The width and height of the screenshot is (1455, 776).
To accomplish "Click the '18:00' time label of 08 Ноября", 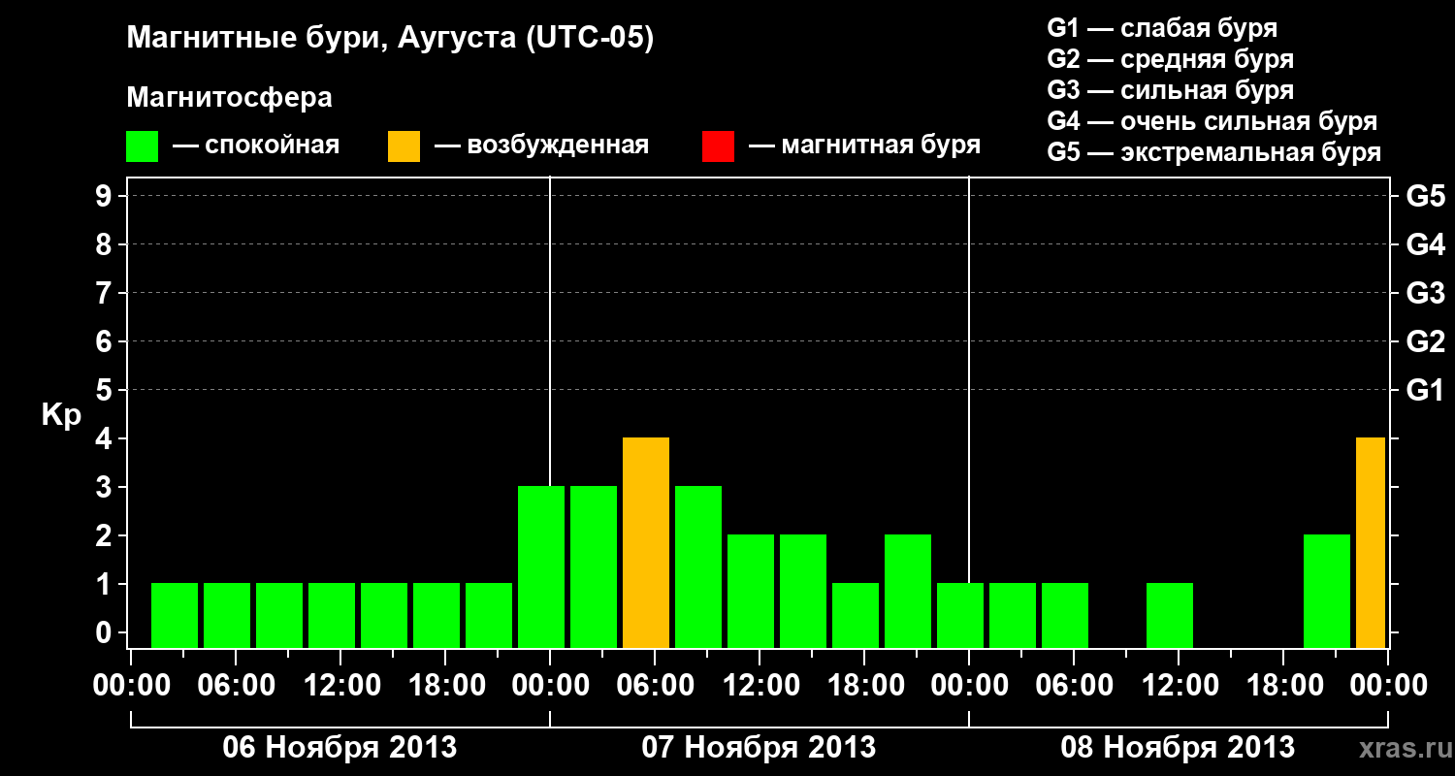I will click(1283, 686).
